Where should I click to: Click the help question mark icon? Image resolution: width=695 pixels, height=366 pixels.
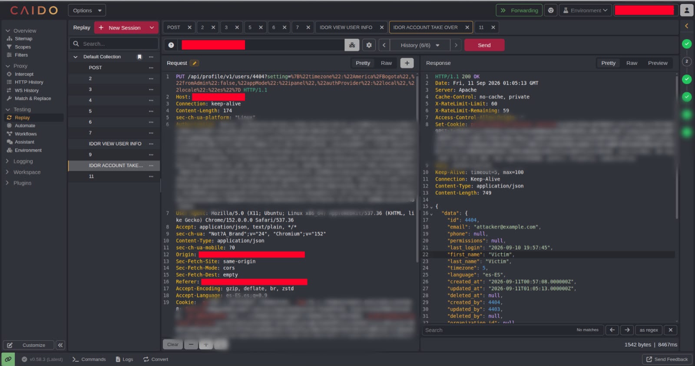pyautogui.click(x=171, y=45)
